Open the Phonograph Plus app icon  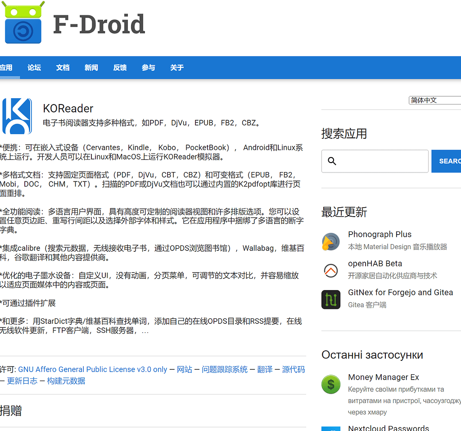point(331,242)
